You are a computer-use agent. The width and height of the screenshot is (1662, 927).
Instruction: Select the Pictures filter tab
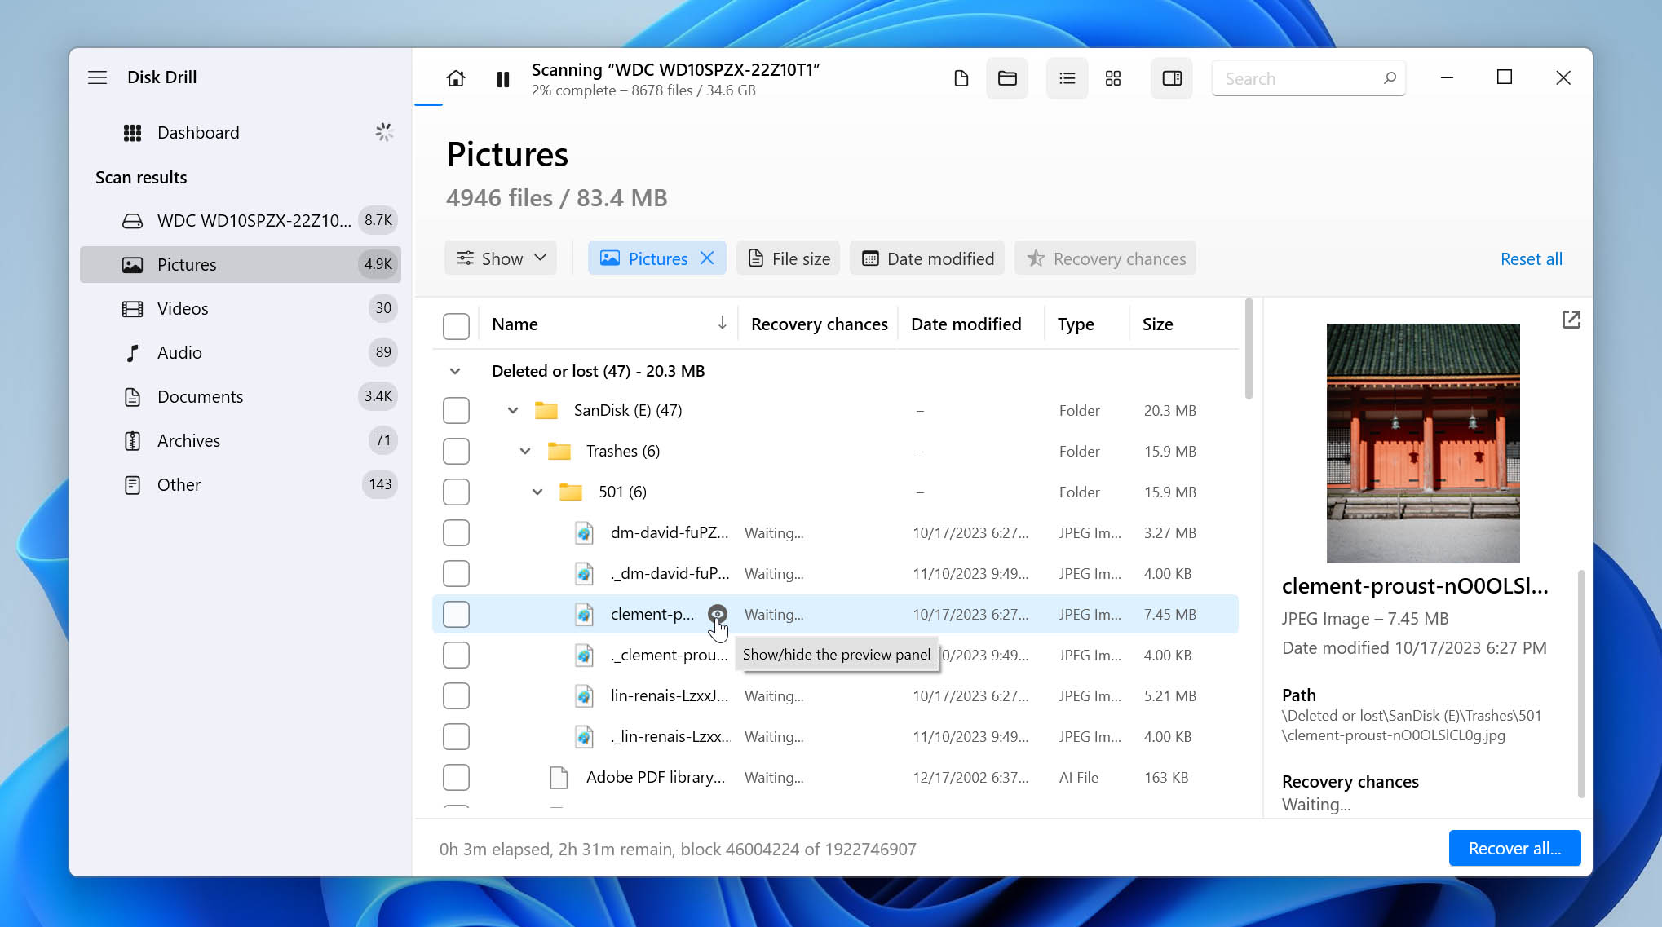tap(656, 258)
